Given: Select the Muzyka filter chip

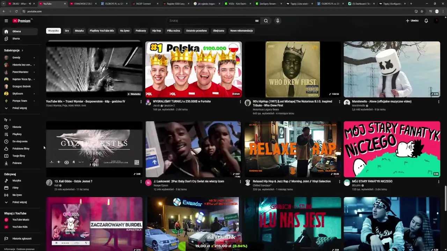Looking at the screenshot, I should pos(79,31).
